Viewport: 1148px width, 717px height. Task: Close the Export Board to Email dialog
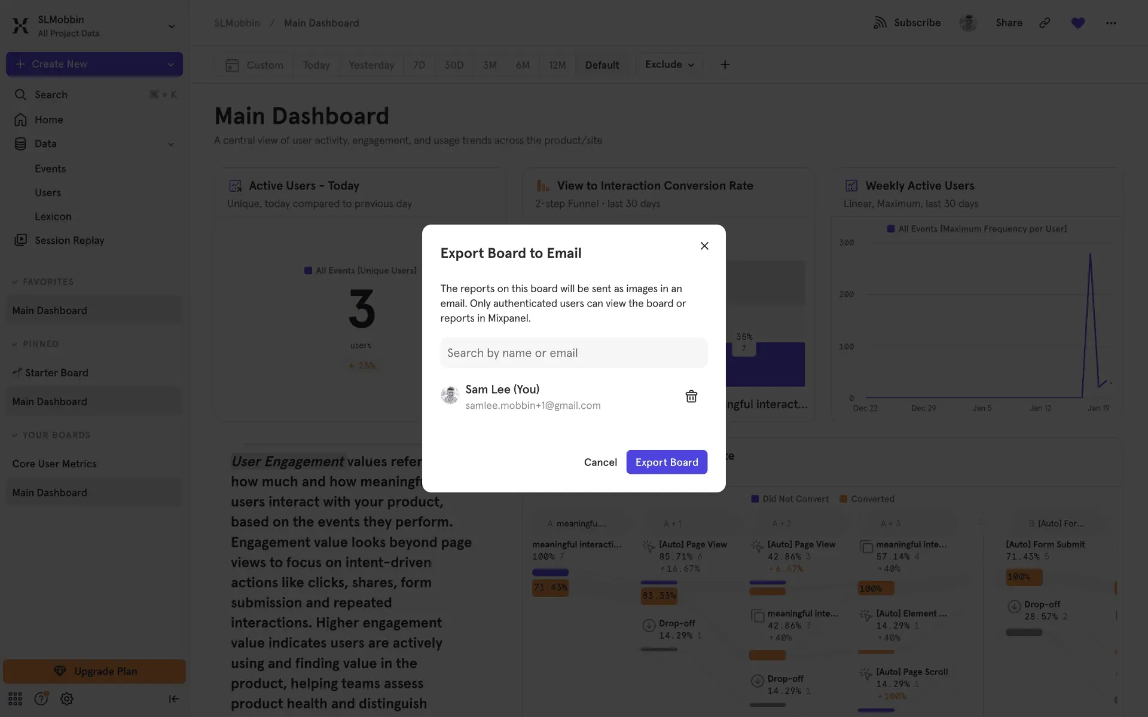[x=704, y=246]
